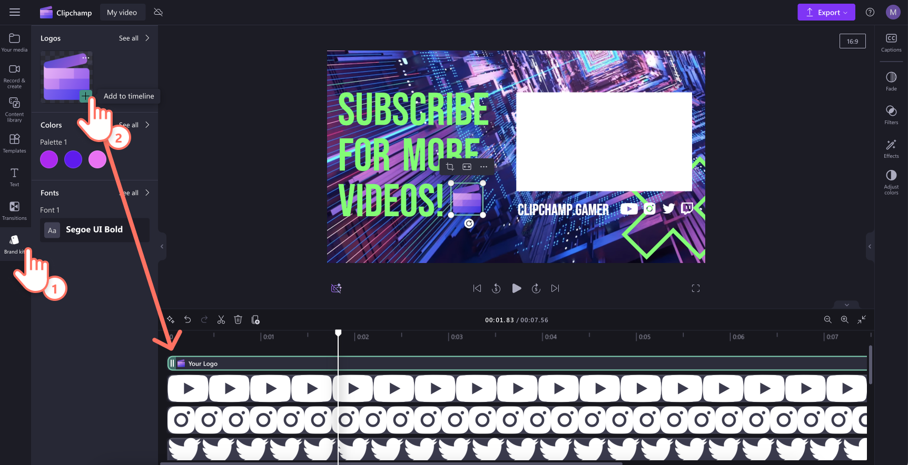Open the help question mark icon
Viewport: 908px width, 465px height.
click(x=870, y=12)
